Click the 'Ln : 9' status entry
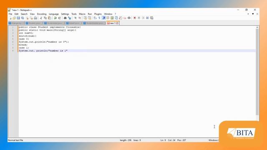The height and width of the screenshot is (150, 267). tap(163, 140)
